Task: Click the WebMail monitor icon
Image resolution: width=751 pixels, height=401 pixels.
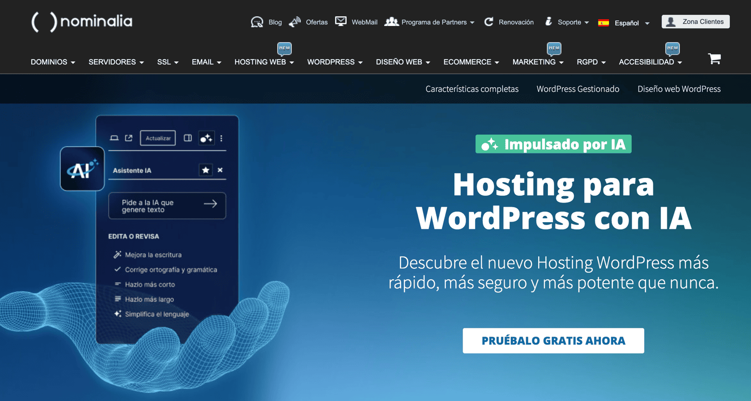Action: point(341,21)
